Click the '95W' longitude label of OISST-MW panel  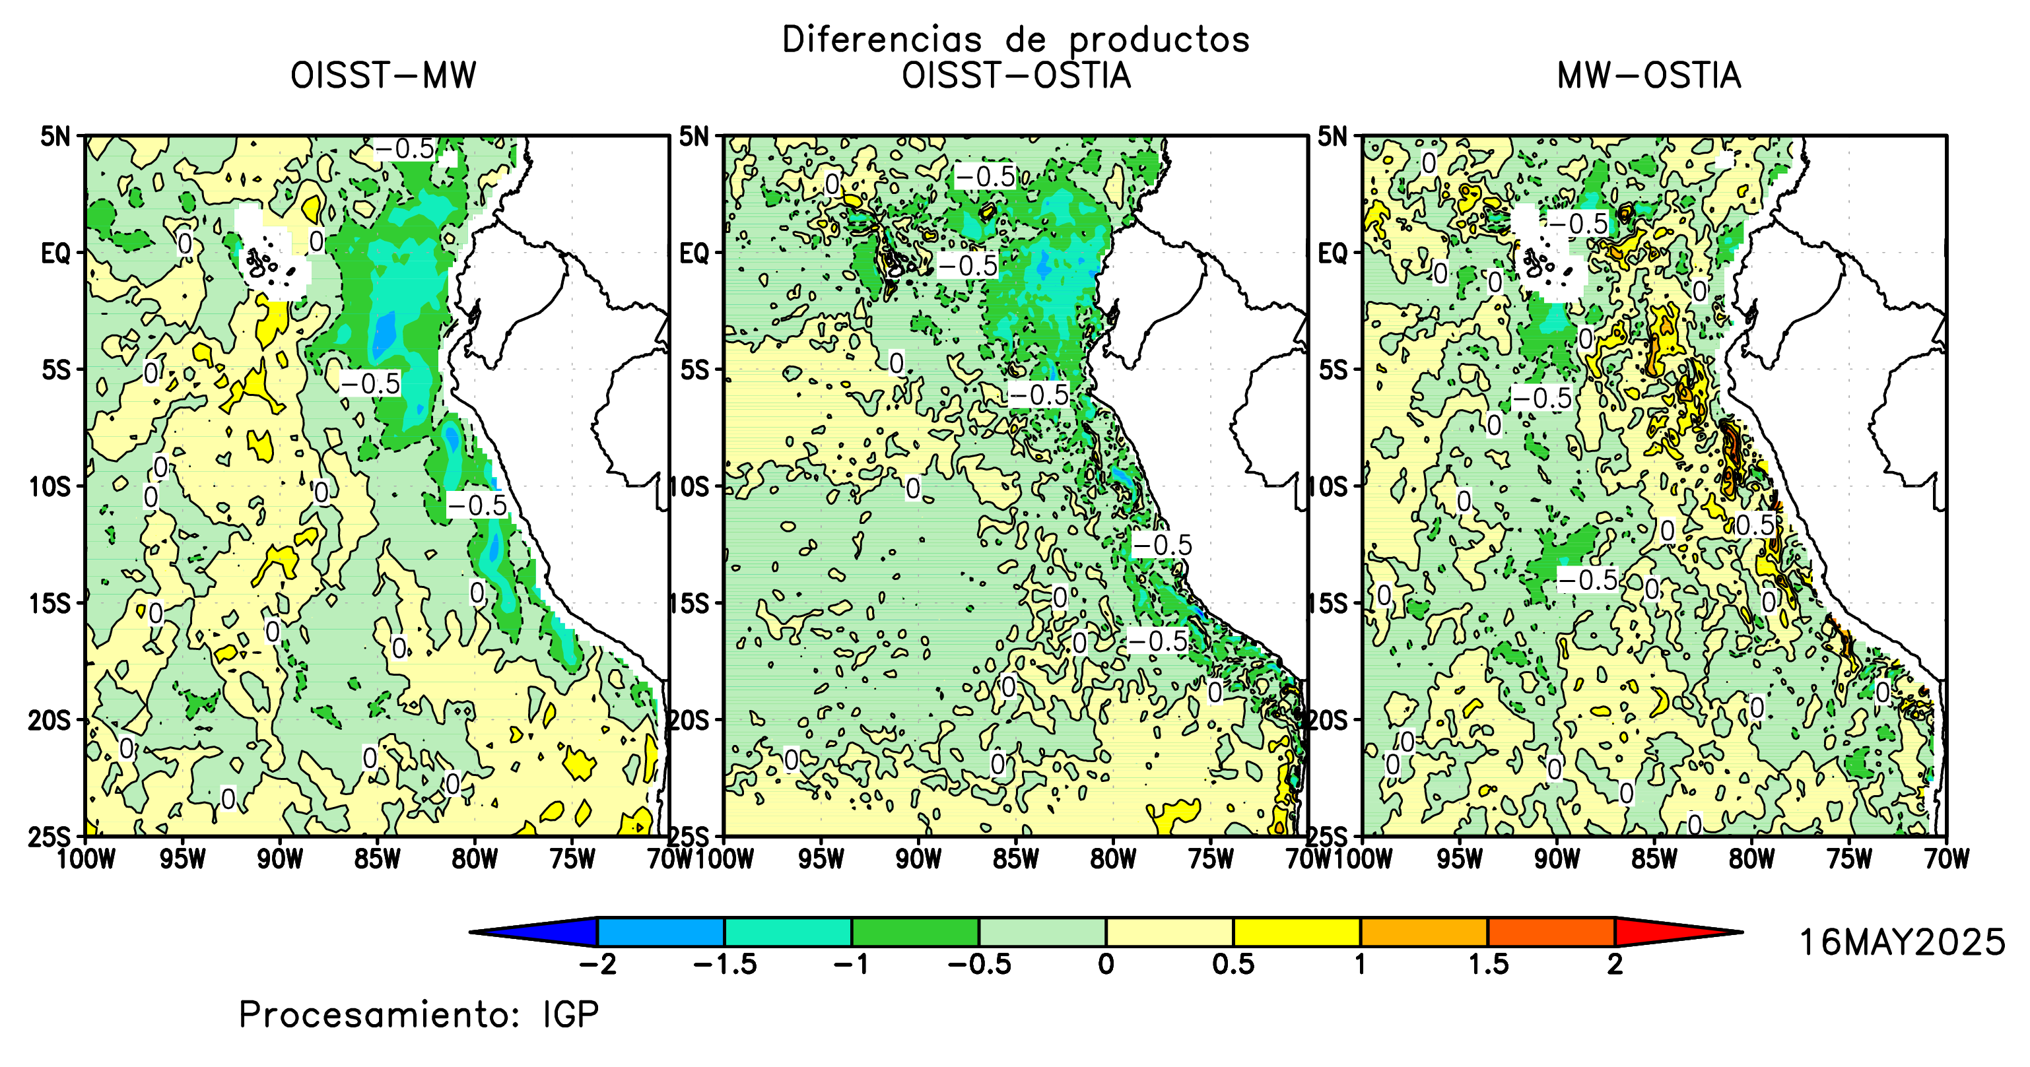click(x=182, y=859)
